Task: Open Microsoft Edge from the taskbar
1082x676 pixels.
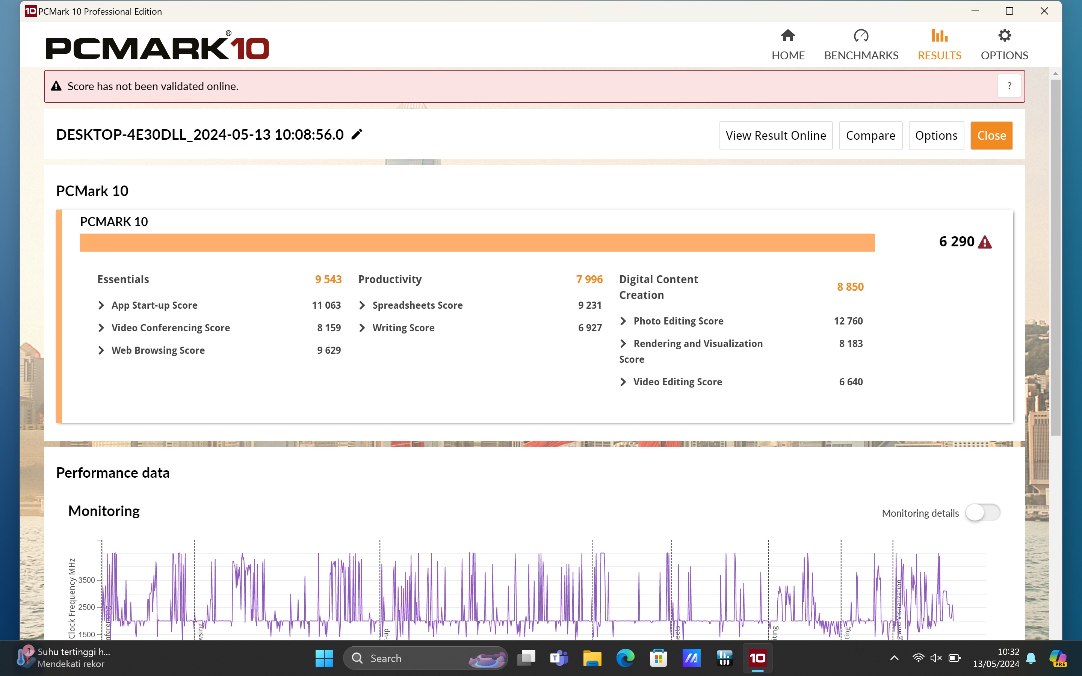Action: [x=625, y=658]
